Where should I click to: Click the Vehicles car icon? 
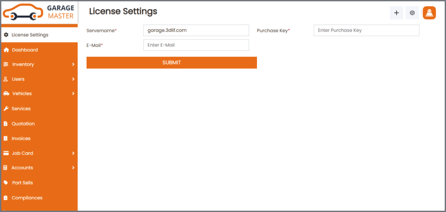[6, 94]
